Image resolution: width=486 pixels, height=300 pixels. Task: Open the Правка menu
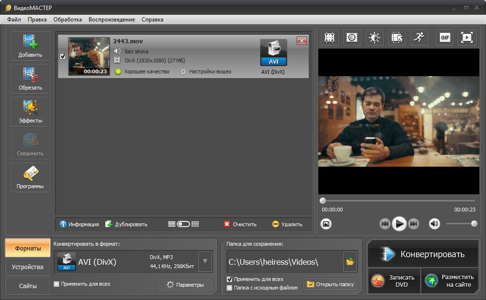37,19
